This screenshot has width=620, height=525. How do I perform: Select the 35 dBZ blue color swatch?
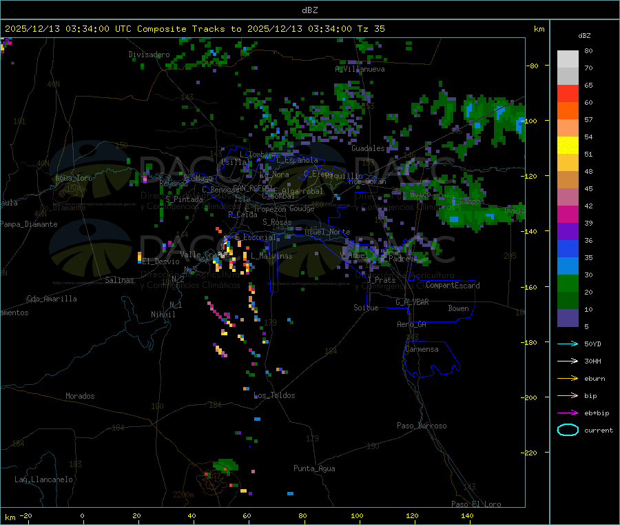[568, 266]
